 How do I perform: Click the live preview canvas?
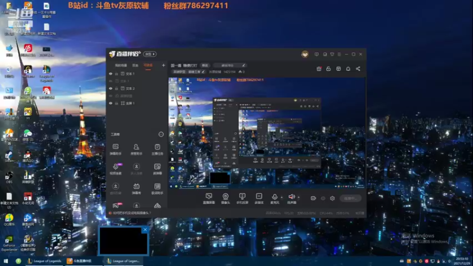click(x=267, y=133)
